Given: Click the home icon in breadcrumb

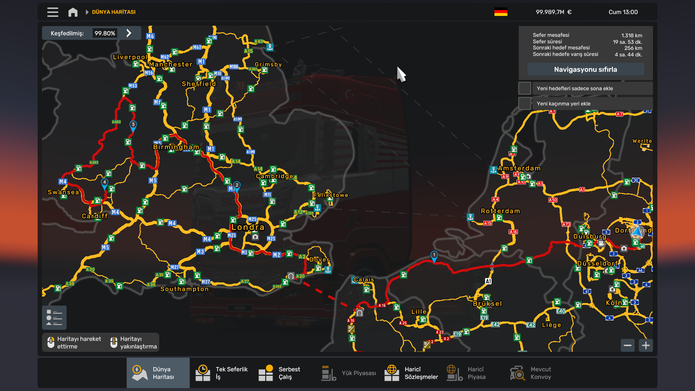Looking at the screenshot, I should pos(73,12).
